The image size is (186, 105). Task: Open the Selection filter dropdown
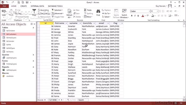click(57, 10)
